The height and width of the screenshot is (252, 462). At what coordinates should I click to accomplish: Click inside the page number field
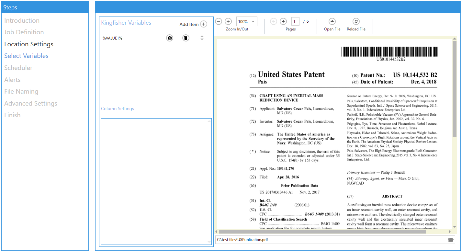point(295,21)
